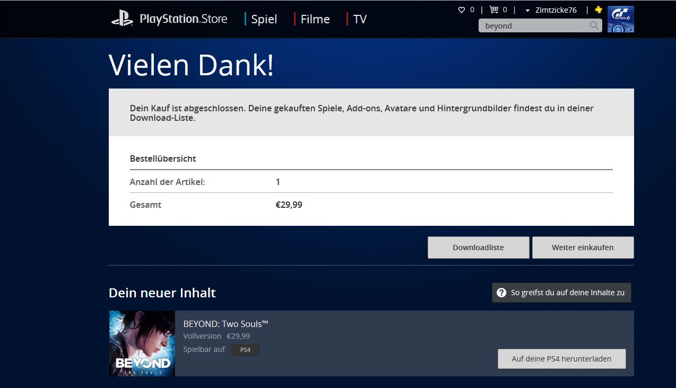Expand the Zimtzicke76 account dropdown arrow
Image resolution: width=676 pixels, height=388 pixels.
(x=527, y=10)
